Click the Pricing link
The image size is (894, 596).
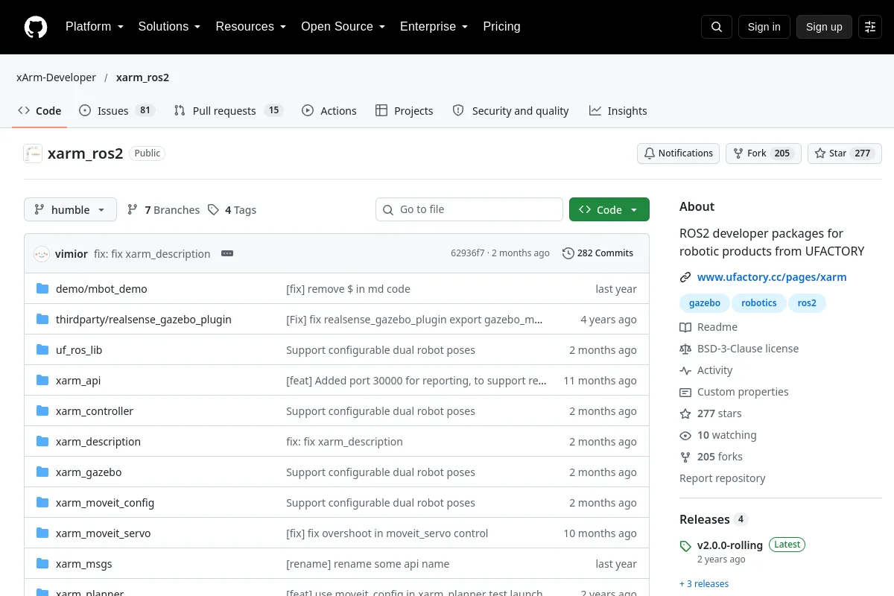coord(501,27)
